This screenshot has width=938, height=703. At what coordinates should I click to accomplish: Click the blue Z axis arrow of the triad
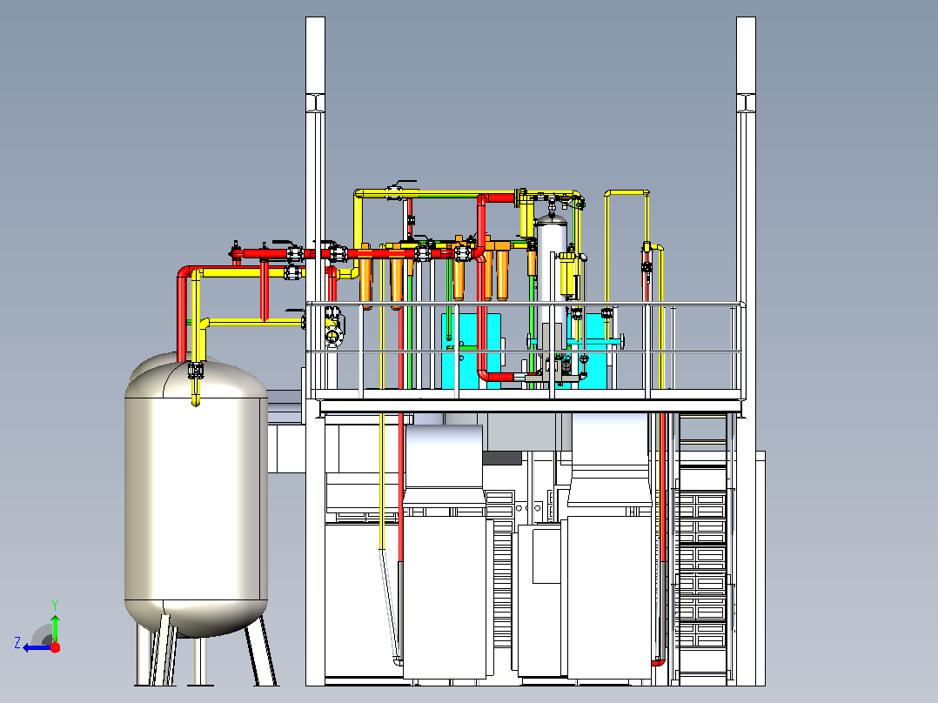[36, 648]
